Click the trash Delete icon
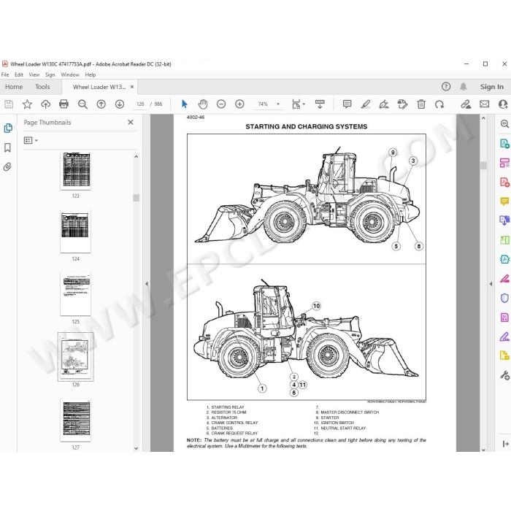 [x=421, y=104]
